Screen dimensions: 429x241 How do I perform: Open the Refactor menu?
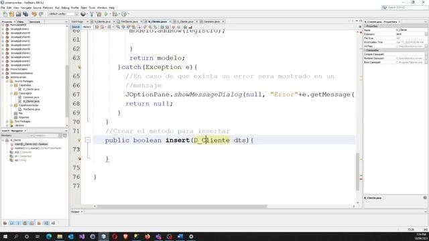(48, 7)
